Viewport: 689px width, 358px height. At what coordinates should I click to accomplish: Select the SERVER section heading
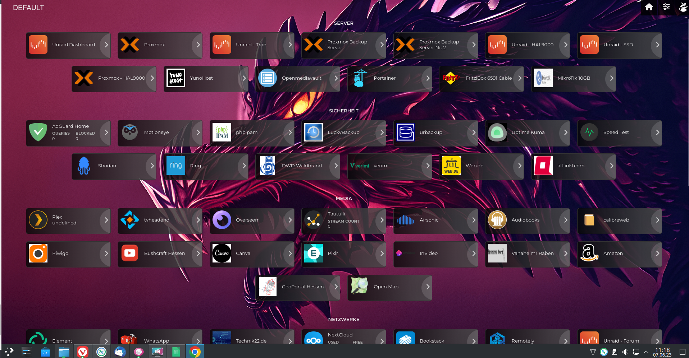click(x=343, y=23)
